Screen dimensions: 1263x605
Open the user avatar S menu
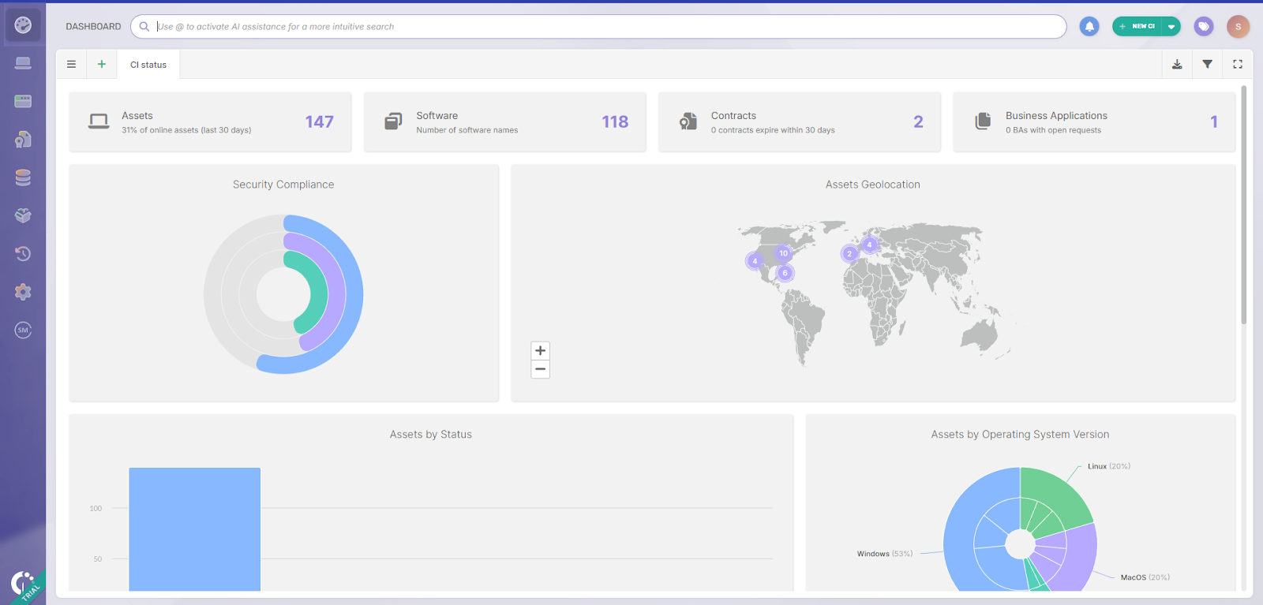pos(1238,27)
